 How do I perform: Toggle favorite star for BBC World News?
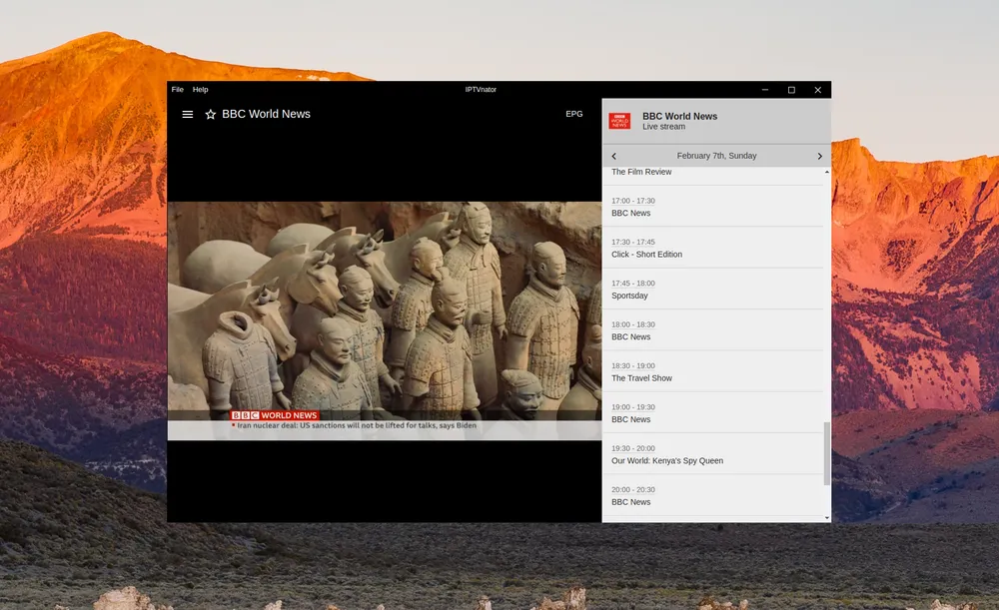211,115
